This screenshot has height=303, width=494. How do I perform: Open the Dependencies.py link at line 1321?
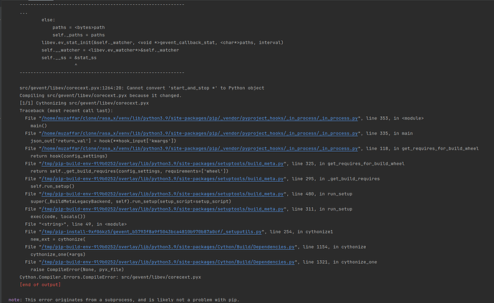tap(164, 261)
